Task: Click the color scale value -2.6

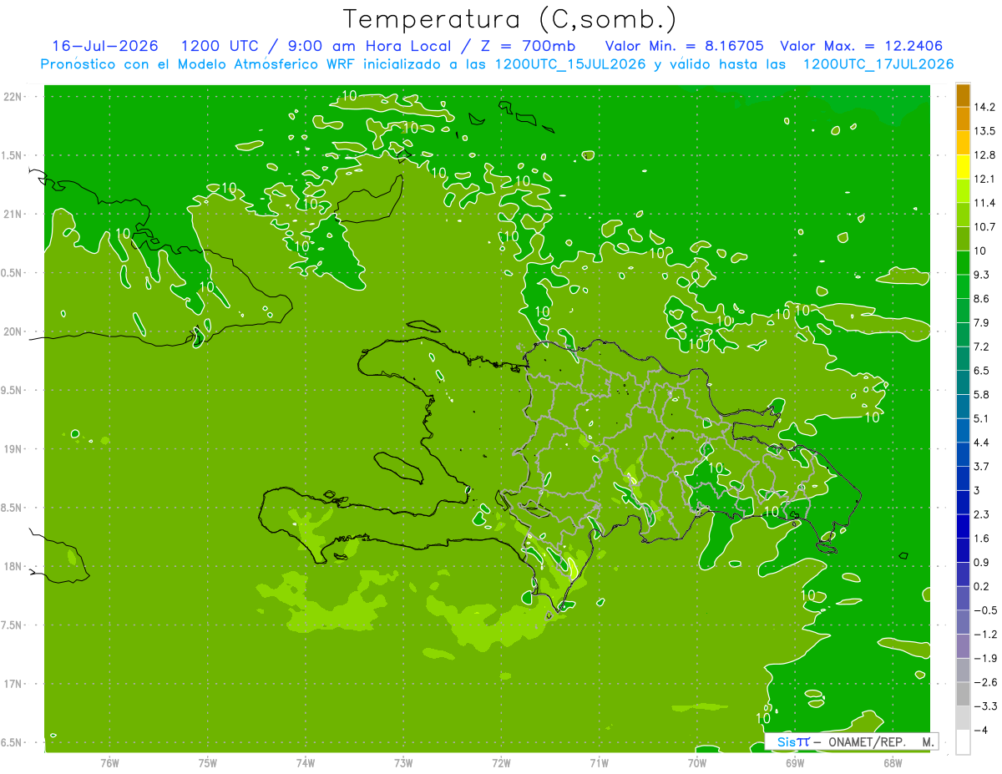Action: tap(985, 682)
